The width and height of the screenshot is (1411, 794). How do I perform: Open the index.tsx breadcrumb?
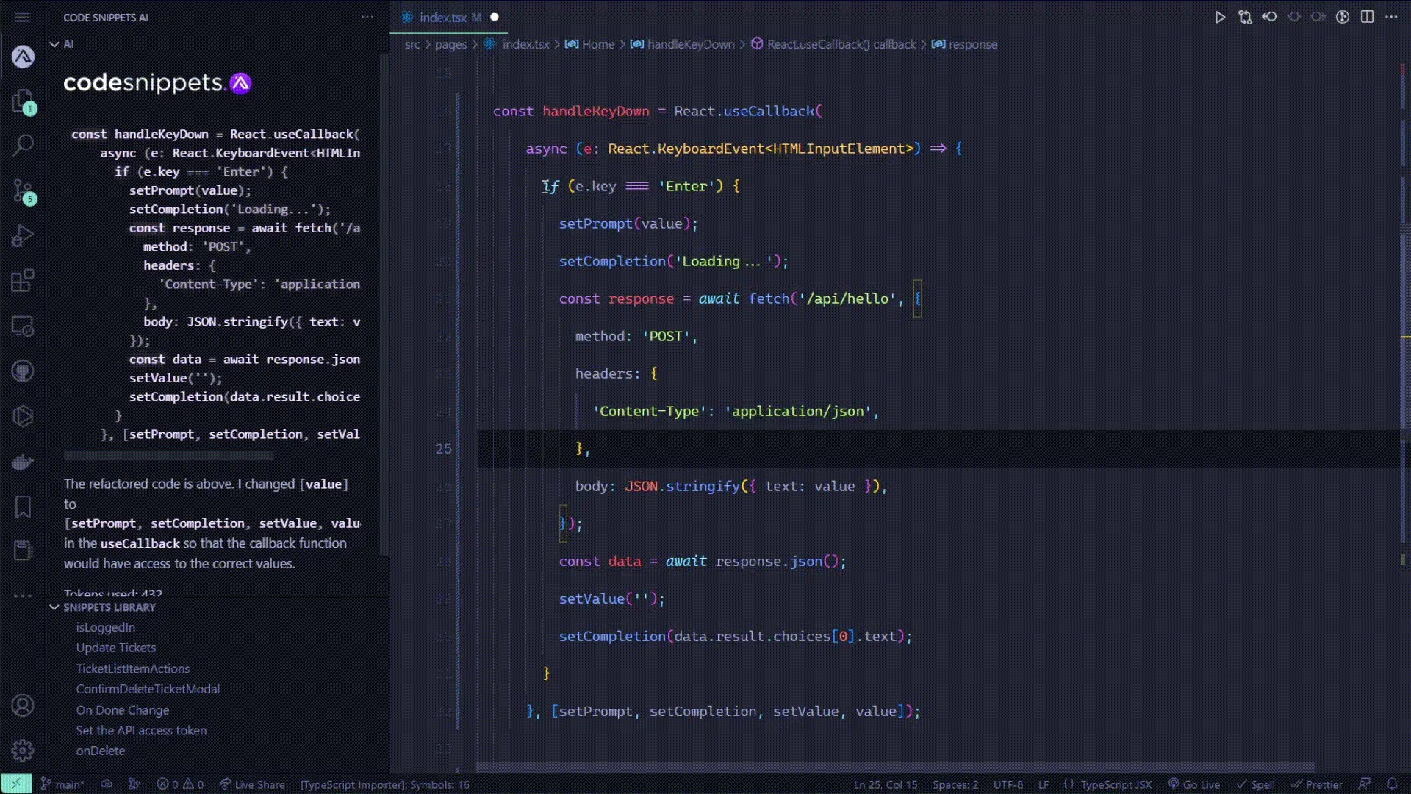click(x=517, y=44)
